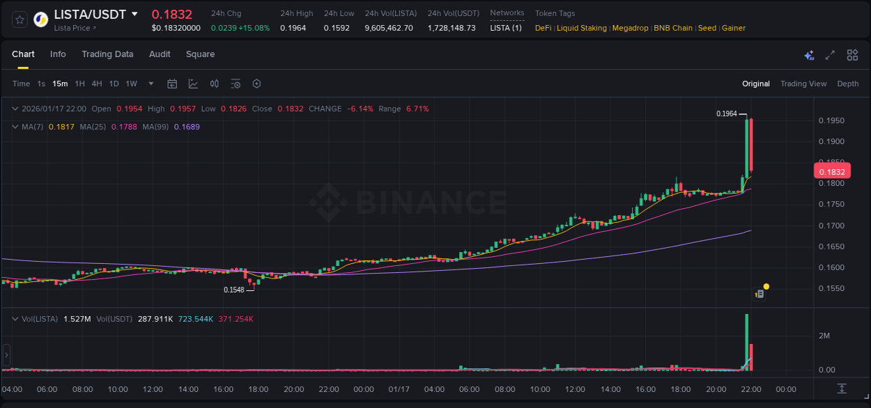This screenshot has height=408, width=871.
Task: Open the display settings icon
Action: point(236,84)
